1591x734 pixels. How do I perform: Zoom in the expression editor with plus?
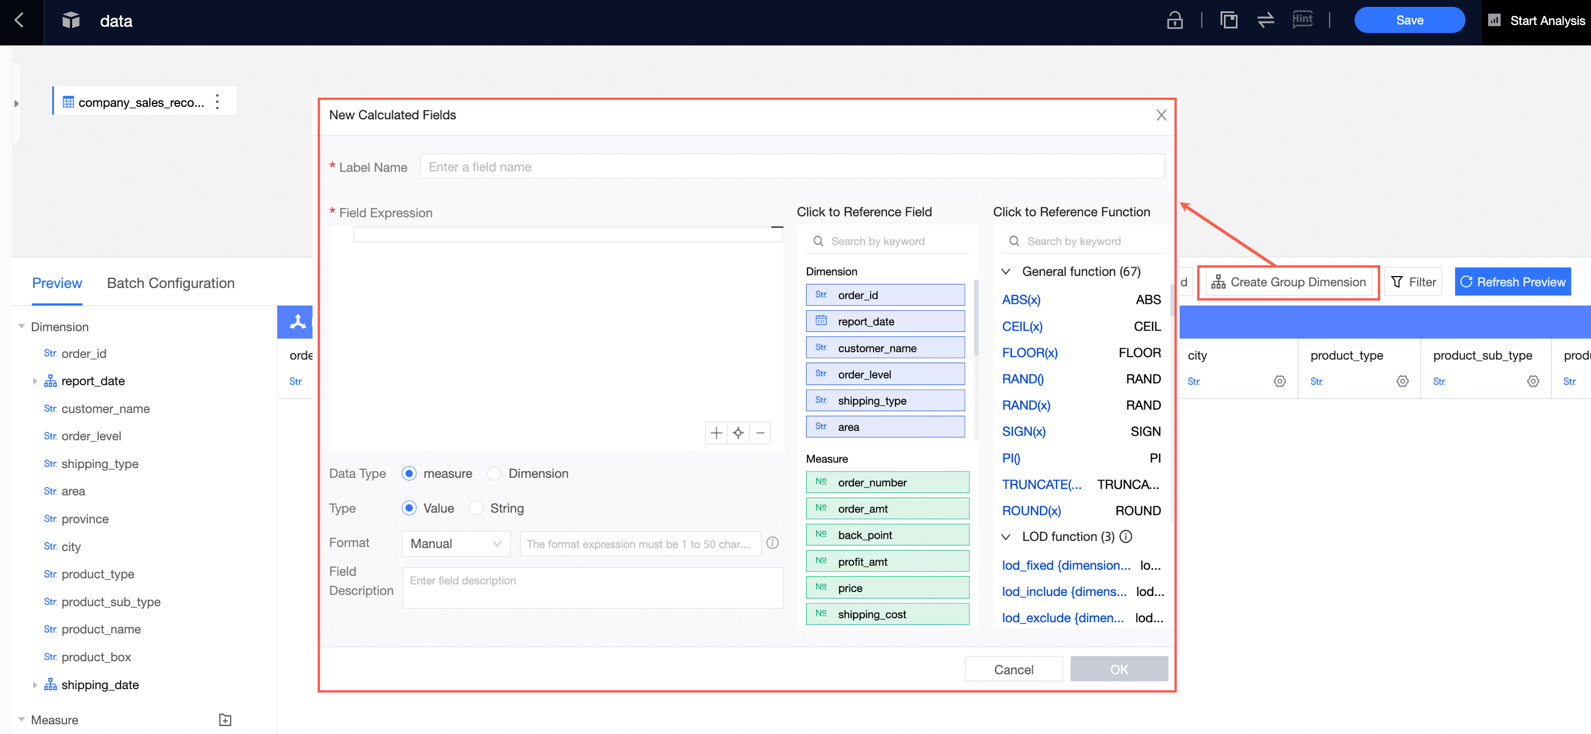pyautogui.click(x=716, y=433)
